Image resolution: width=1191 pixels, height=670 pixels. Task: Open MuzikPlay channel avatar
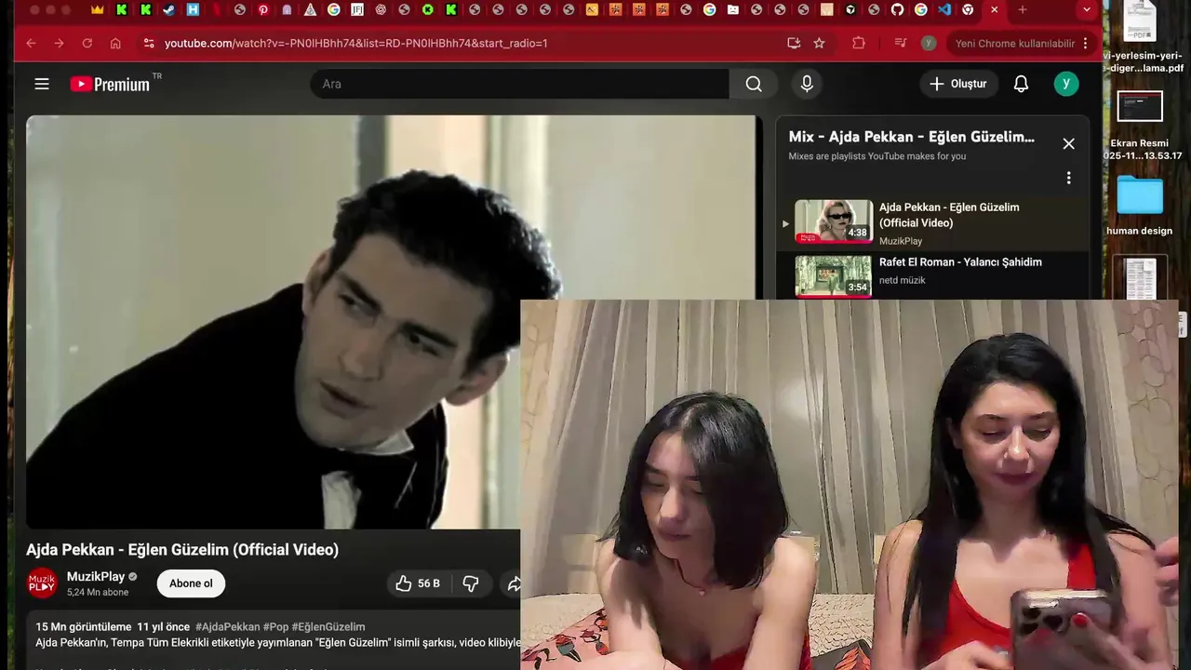(x=42, y=583)
